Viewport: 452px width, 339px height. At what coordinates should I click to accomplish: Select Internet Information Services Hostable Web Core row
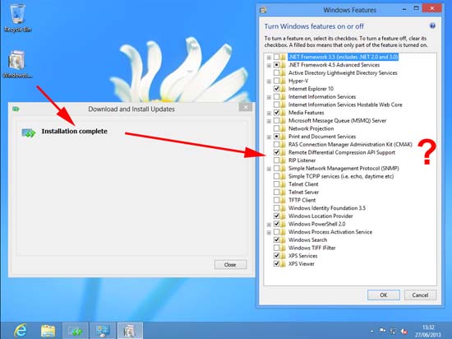coord(345,104)
